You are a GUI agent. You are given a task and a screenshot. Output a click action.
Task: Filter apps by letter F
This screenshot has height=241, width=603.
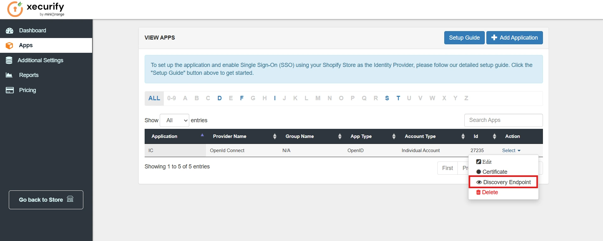tap(242, 98)
